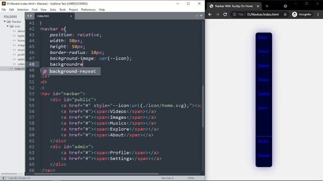Change HTML syntax in status bar
The image size is (323, 181).
click(191, 178)
